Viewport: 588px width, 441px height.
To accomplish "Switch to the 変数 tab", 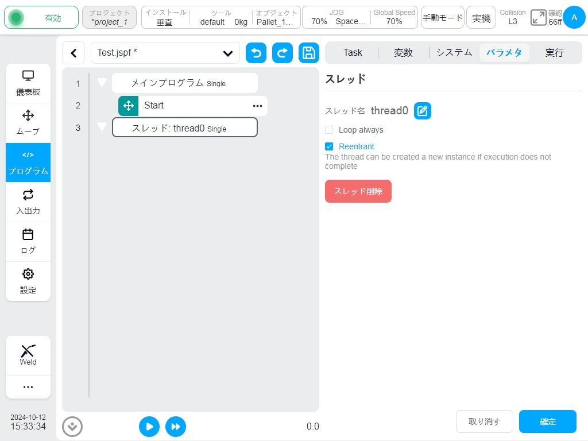I will coord(404,52).
